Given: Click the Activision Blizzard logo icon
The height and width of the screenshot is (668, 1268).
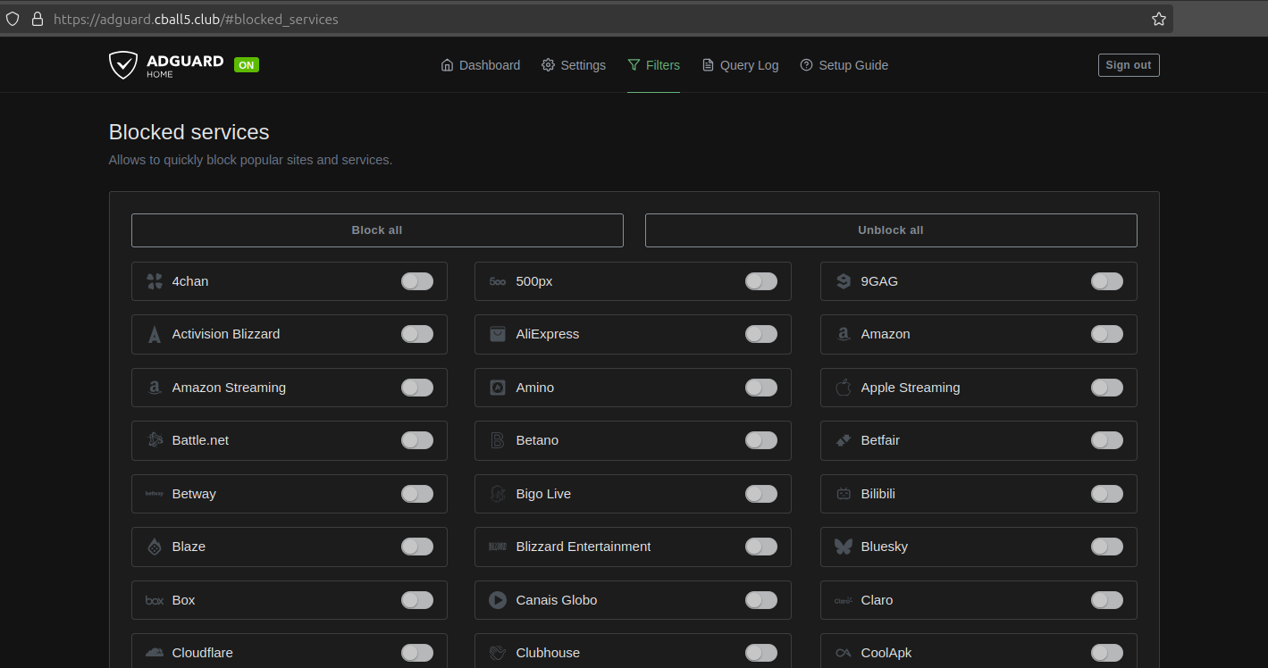Looking at the screenshot, I should click(x=155, y=334).
